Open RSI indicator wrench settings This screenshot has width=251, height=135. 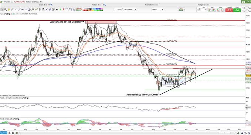click(x=23, y=98)
